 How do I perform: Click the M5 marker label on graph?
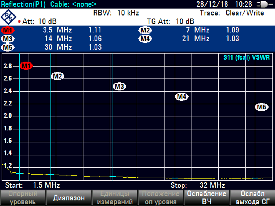[x=262, y=107]
